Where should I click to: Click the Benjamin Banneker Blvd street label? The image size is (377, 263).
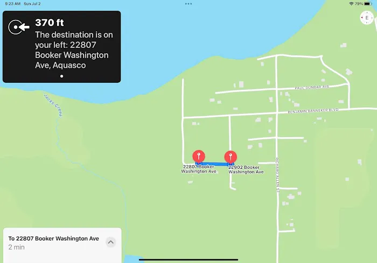pyautogui.click(x=312, y=110)
